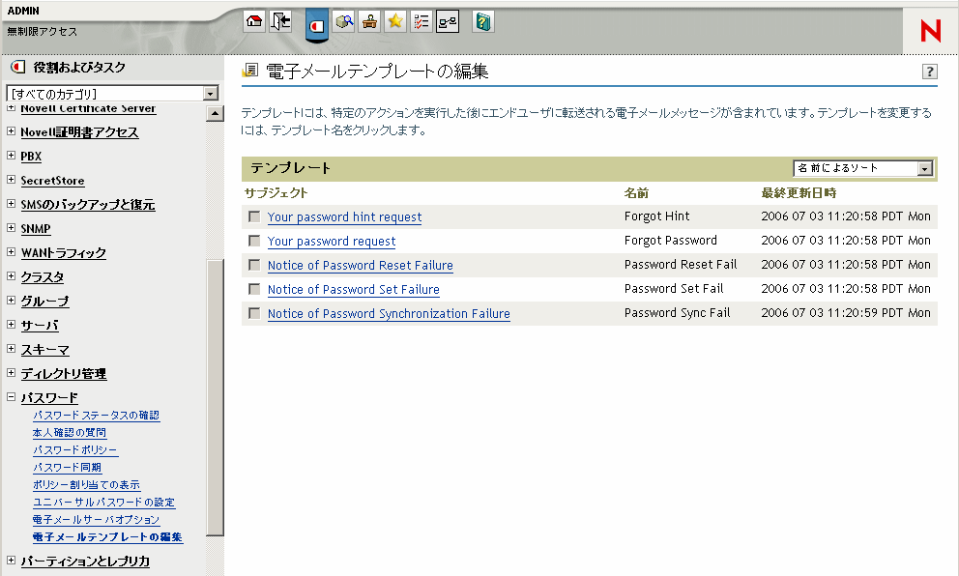Open the Your password request template
This screenshot has width=959, height=576.
(332, 241)
